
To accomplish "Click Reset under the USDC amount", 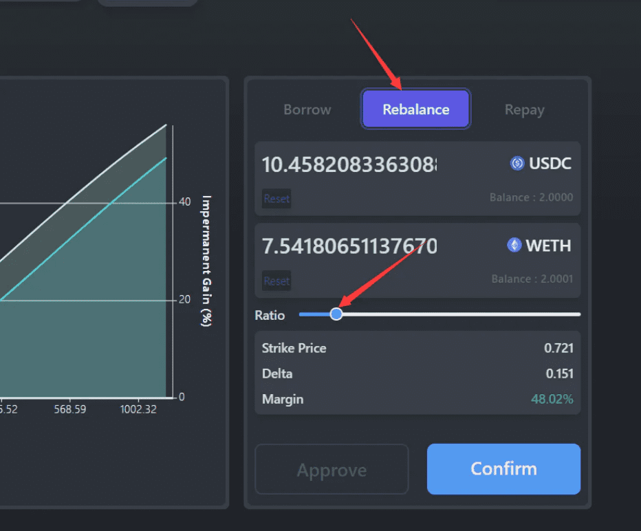I will pyautogui.click(x=276, y=198).
